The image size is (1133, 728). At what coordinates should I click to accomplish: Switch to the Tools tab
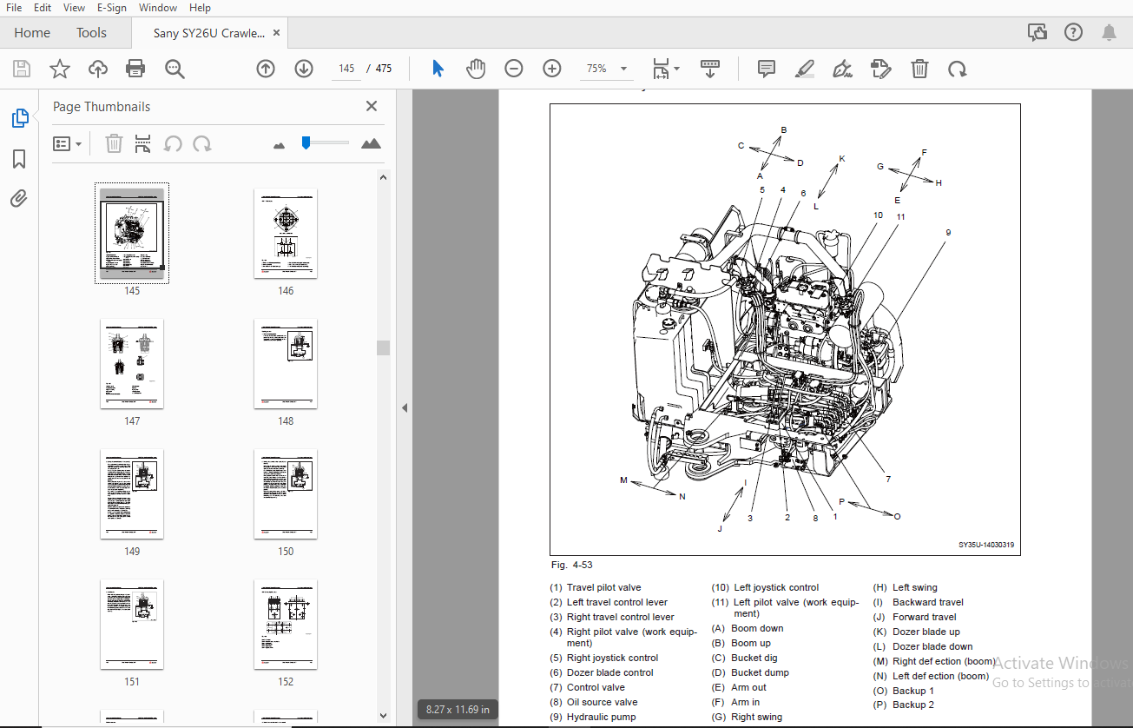coord(91,33)
